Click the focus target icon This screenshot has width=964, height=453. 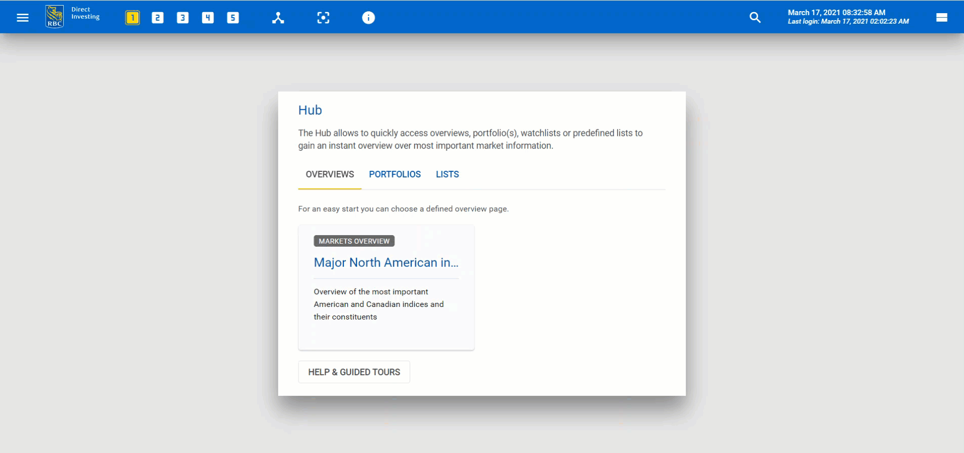[x=323, y=18]
